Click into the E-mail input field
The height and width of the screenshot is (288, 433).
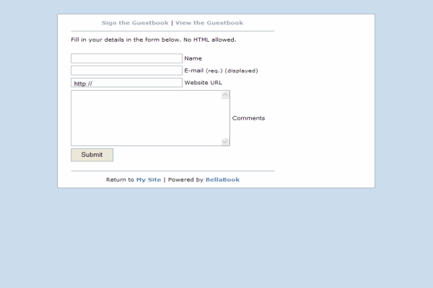click(x=126, y=71)
